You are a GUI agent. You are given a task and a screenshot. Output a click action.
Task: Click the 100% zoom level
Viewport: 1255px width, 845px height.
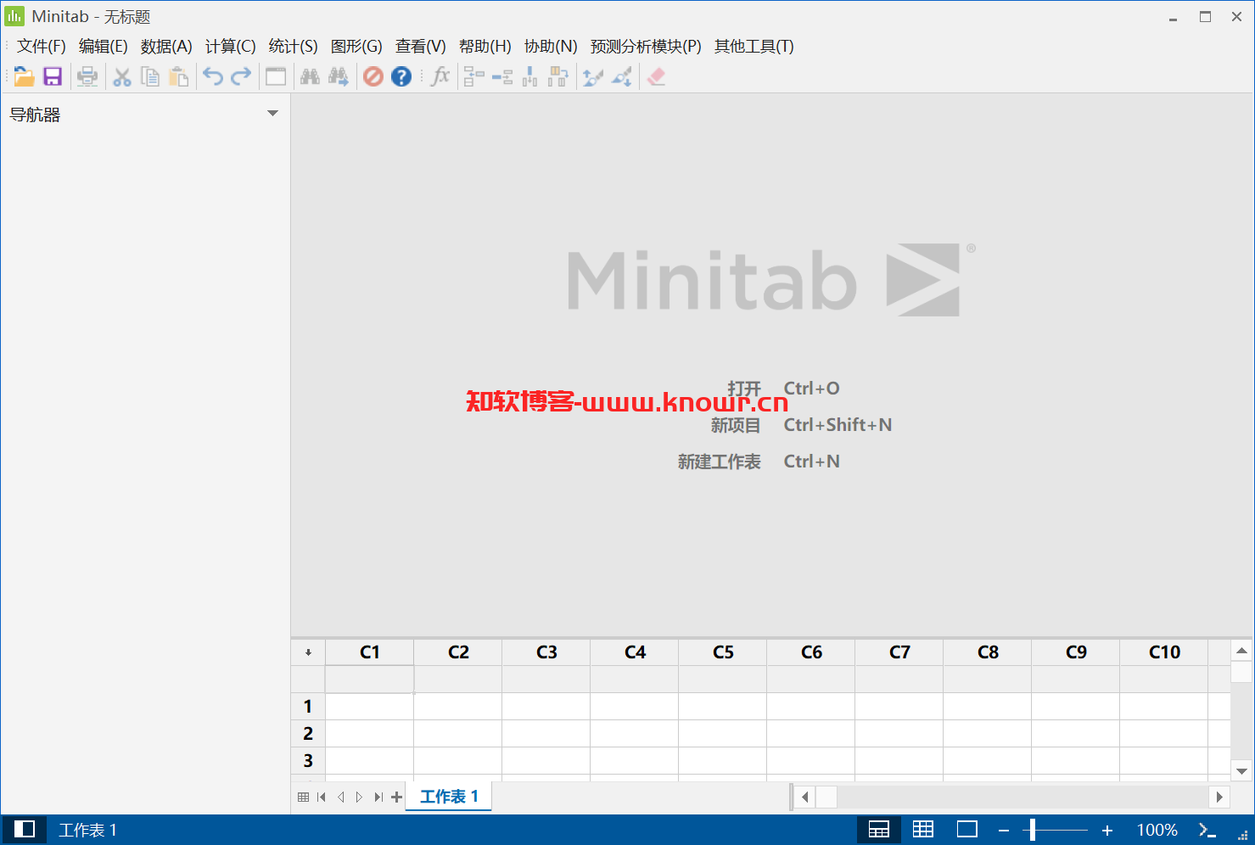click(1157, 830)
